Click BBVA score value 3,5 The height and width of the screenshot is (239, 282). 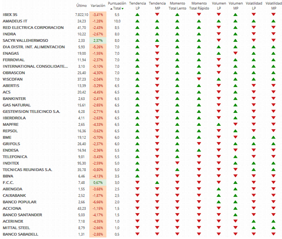[x=117, y=176]
